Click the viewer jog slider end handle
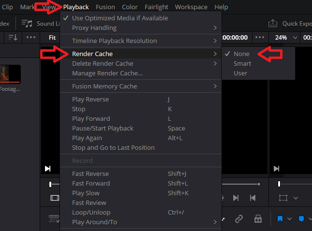This screenshot has width=312, height=231. 259,184
